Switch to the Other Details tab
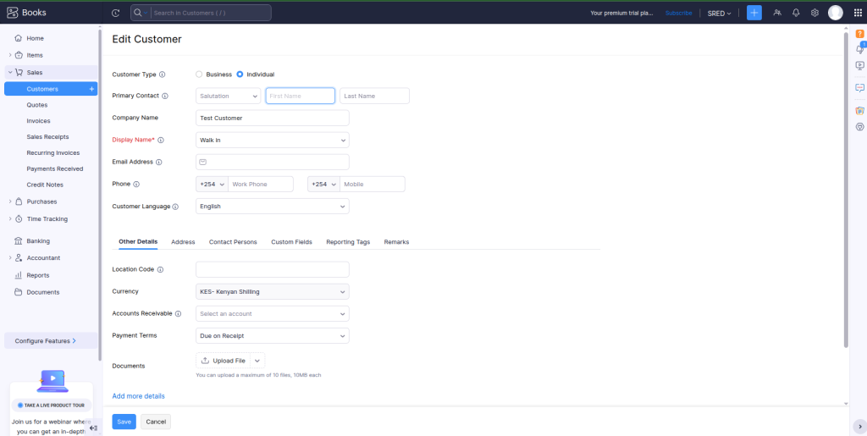 coord(138,242)
